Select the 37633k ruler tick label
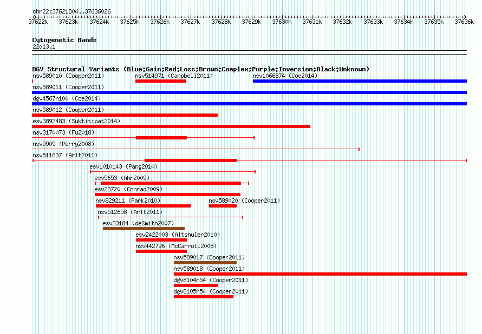This screenshot has width=482, height=334. click(373, 22)
